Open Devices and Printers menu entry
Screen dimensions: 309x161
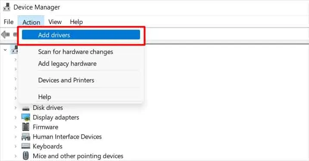pos(66,80)
